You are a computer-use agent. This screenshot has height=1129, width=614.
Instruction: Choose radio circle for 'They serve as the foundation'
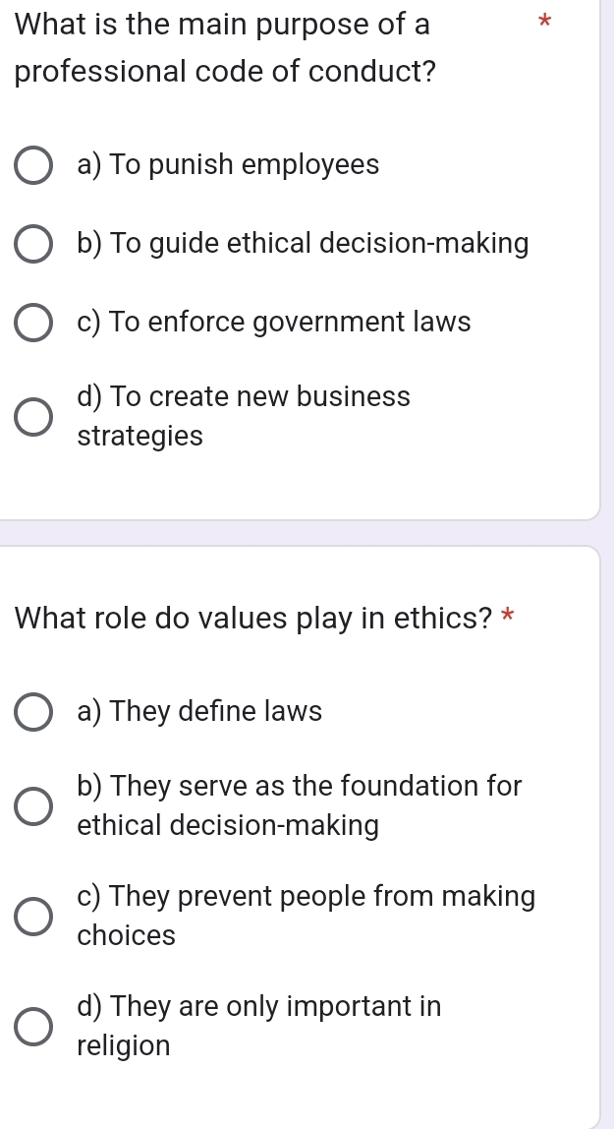pos(33,805)
